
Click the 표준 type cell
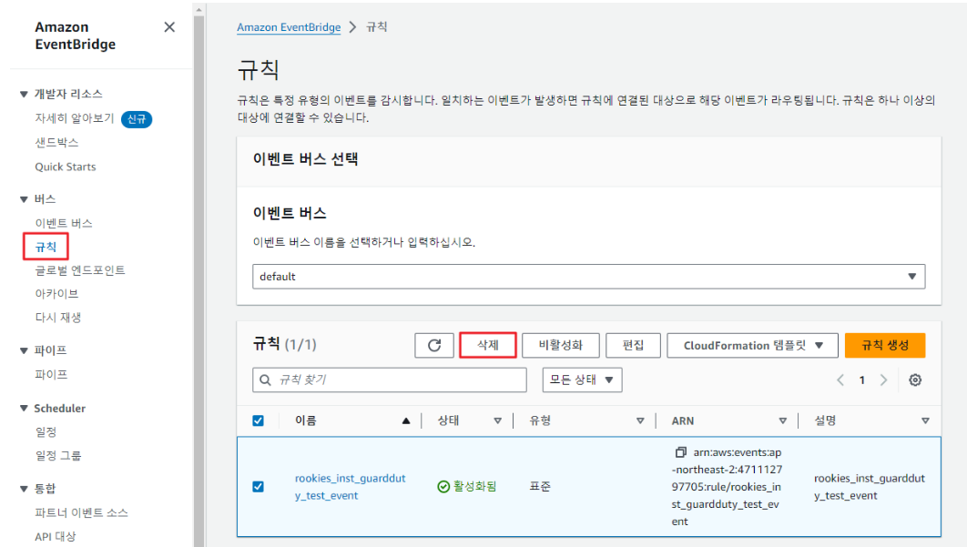[x=540, y=487]
